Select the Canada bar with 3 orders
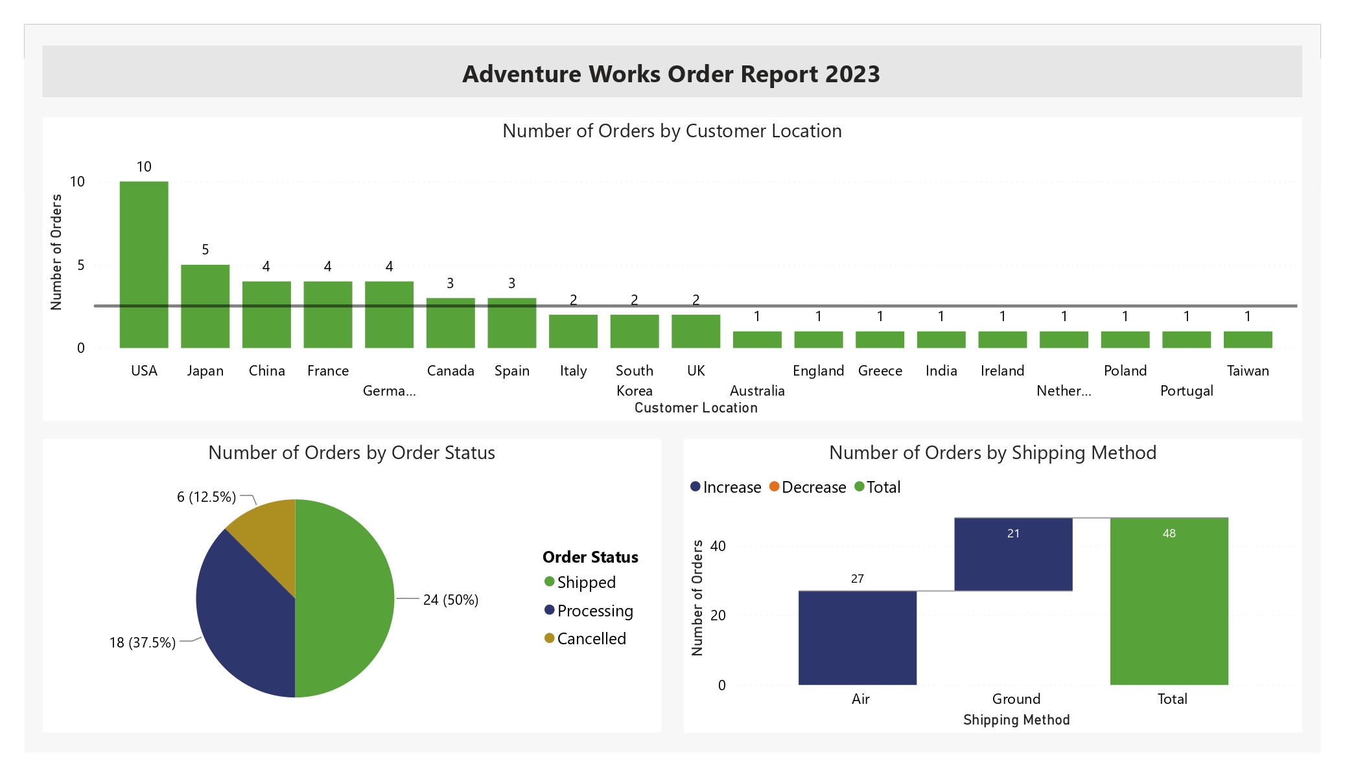This screenshot has width=1345, height=777. pos(450,322)
